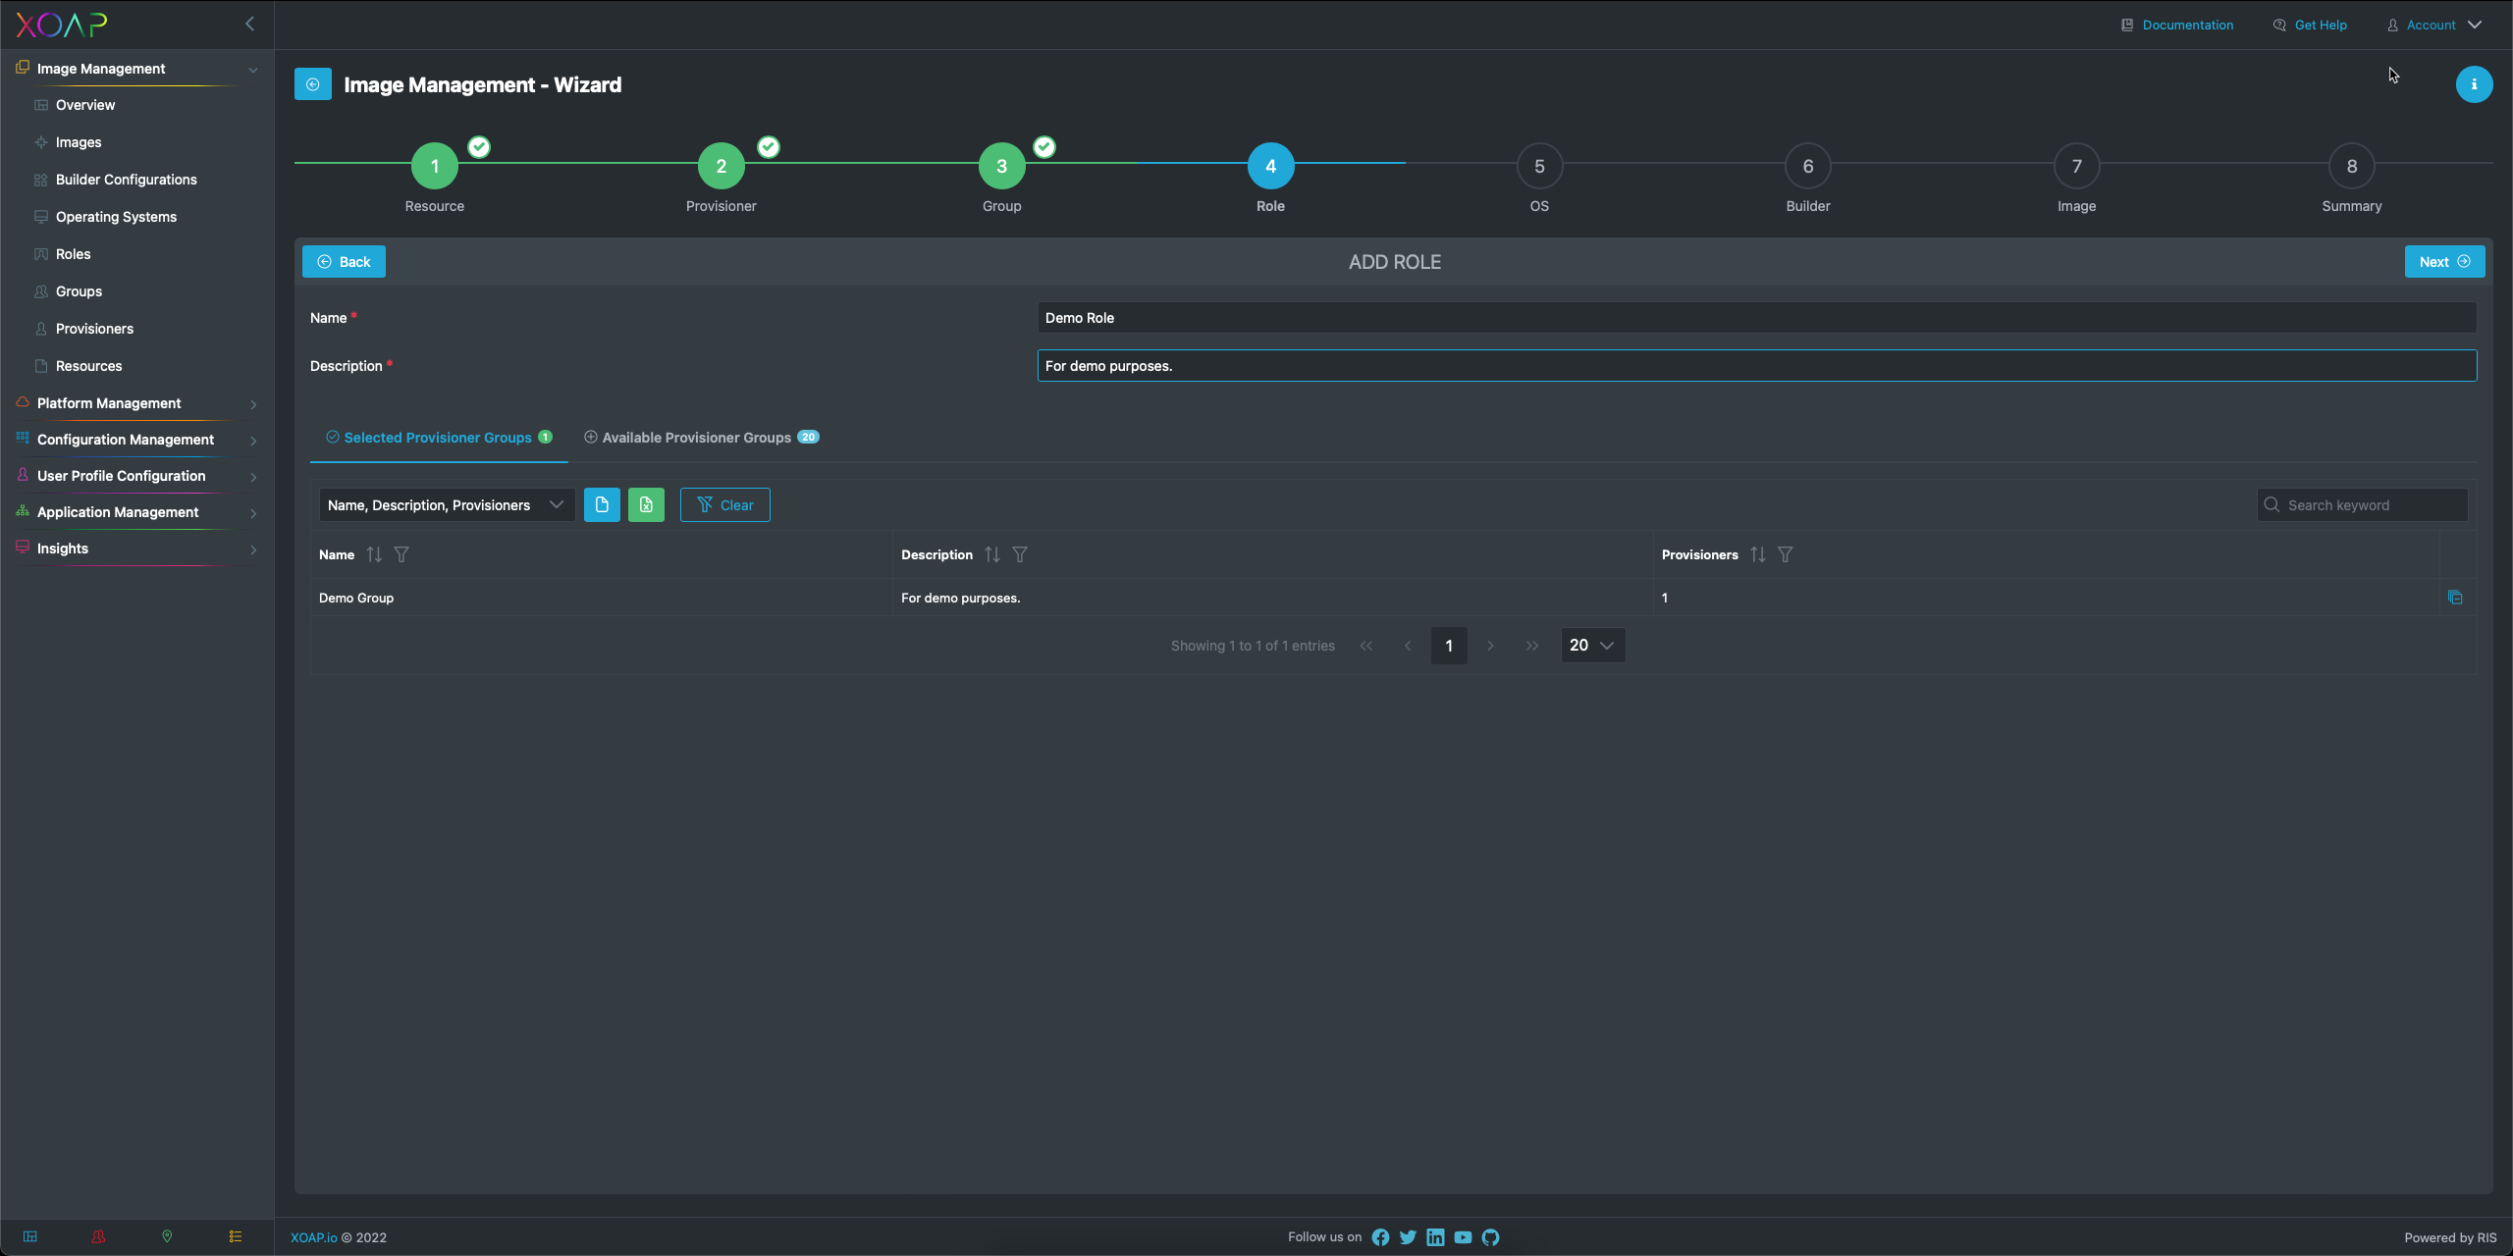Select wizard step 8 Summary
Image resolution: width=2513 pixels, height=1256 pixels.
point(2352,166)
